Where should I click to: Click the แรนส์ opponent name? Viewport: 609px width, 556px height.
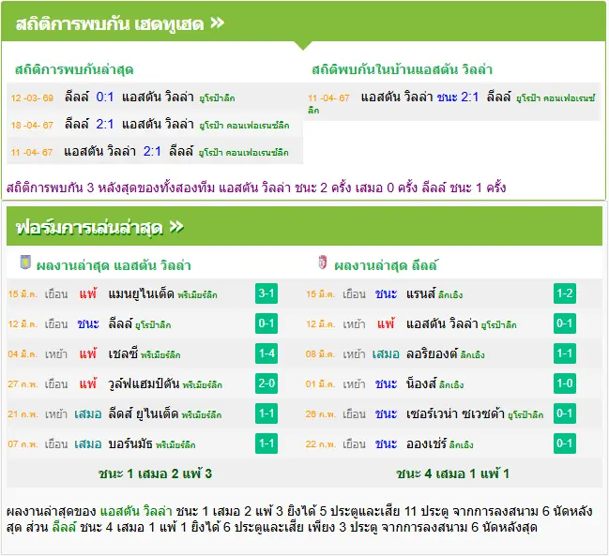pos(420,293)
